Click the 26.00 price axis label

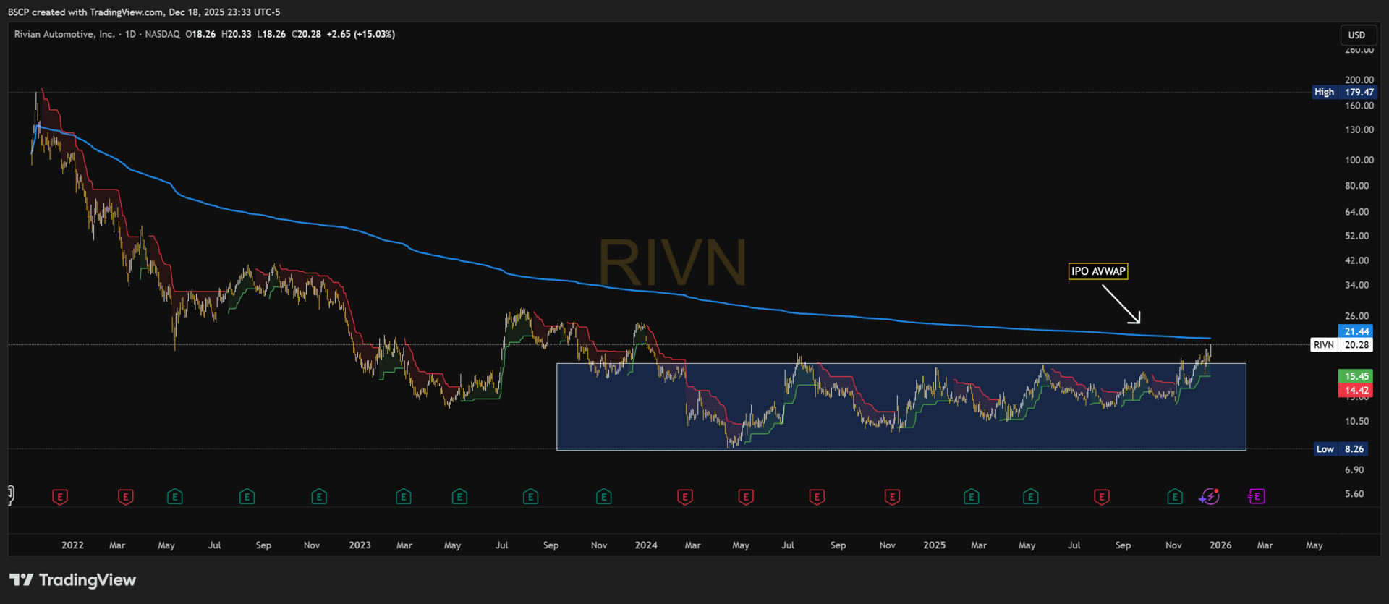click(x=1357, y=316)
